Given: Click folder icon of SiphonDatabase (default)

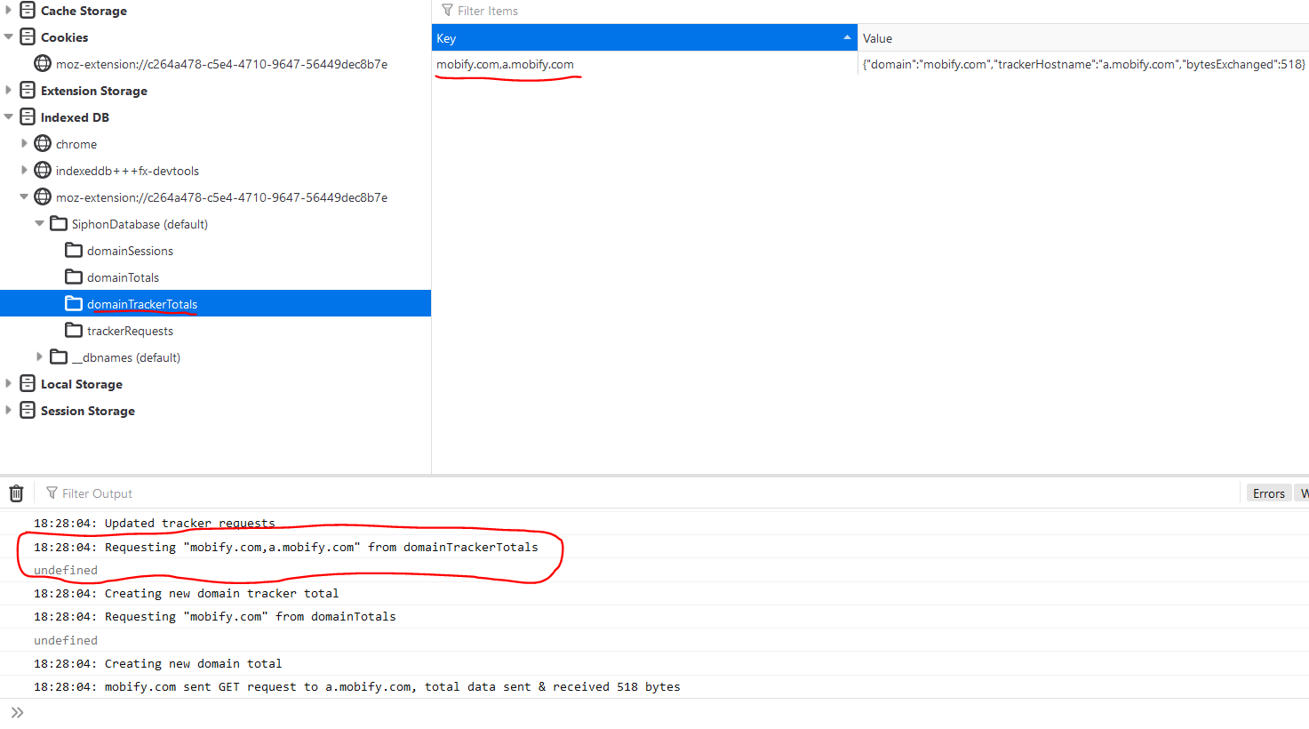Looking at the screenshot, I should (59, 224).
